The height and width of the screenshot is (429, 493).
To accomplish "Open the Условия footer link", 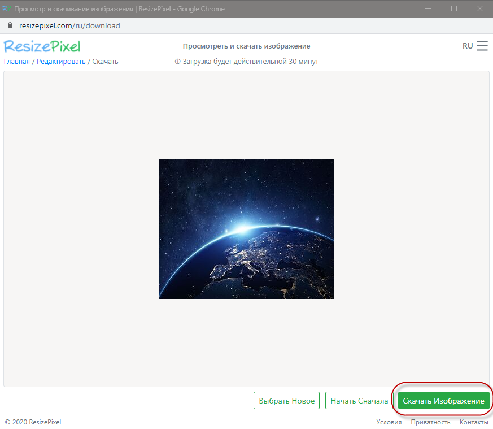I will coord(389,422).
